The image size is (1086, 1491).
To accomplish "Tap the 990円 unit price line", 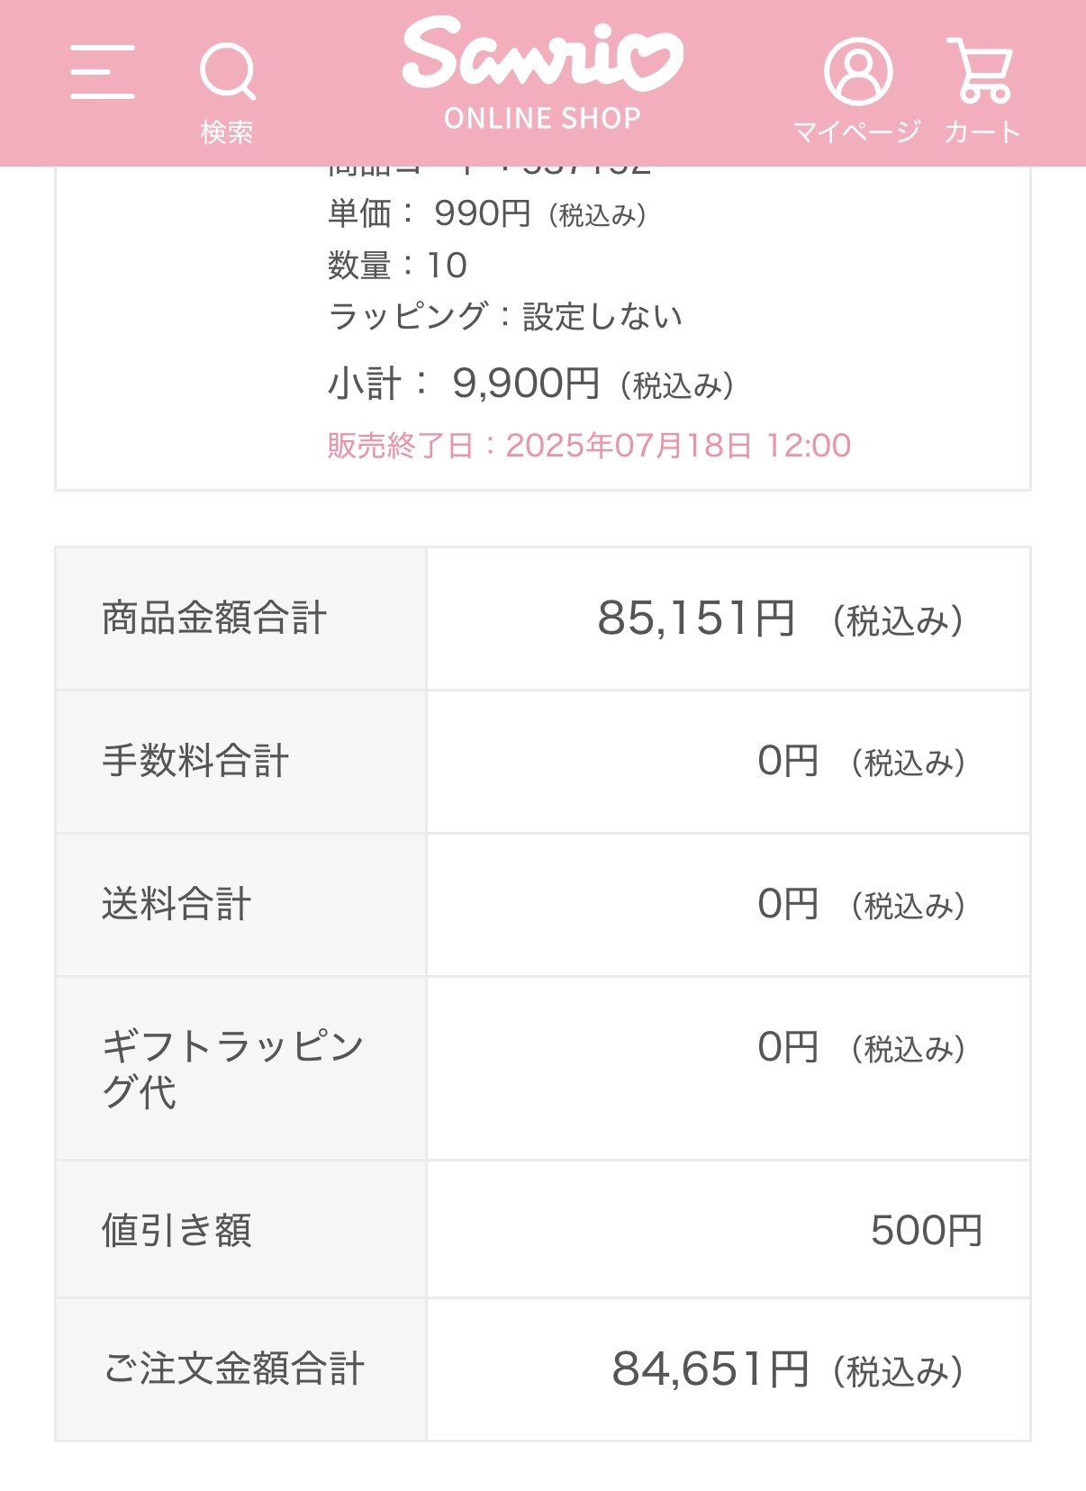I will click(486, 214).
